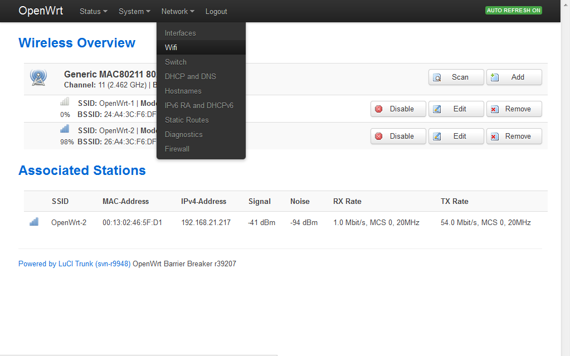Click station SSID OpenWrt-2 table cell

pos(69,222)
